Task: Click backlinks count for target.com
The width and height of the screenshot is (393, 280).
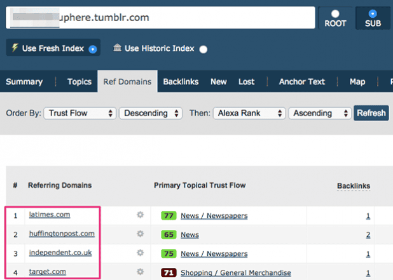Action: (368, 273)
